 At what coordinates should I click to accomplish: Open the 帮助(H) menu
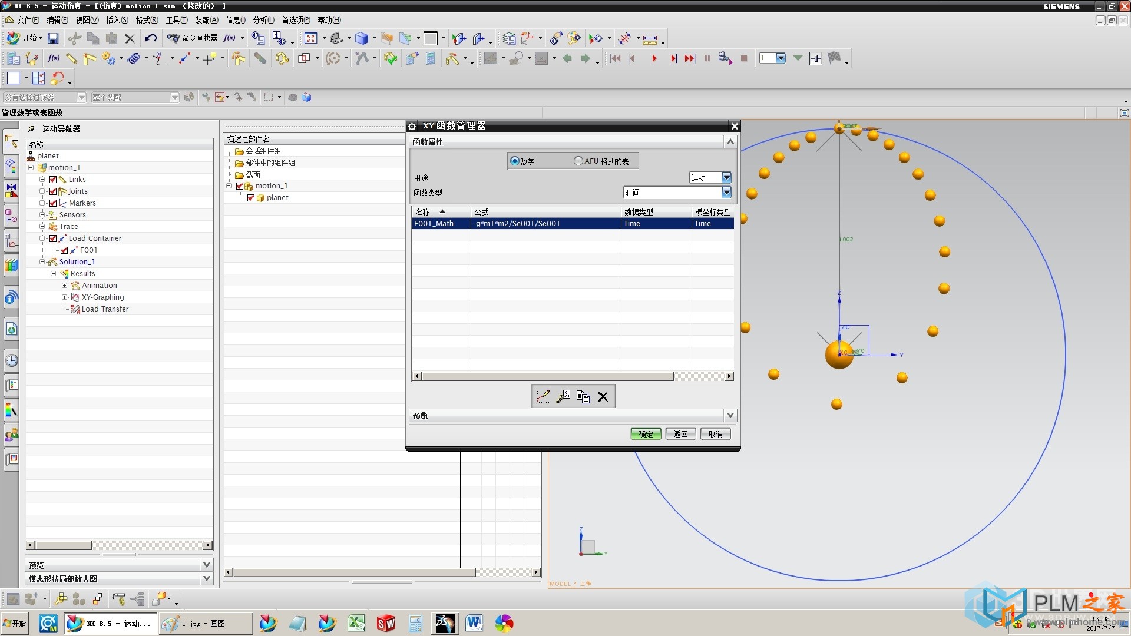tap(329, 20)
